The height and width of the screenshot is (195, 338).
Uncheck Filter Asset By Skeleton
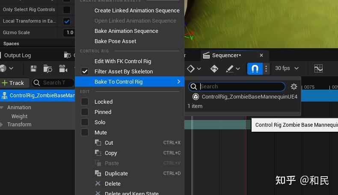pyautogui.click(x=85, y=71)
